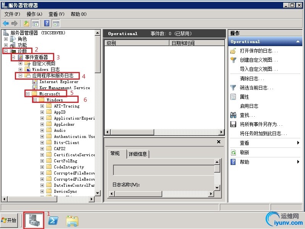Click the Up one level toolbar icon
The image size is (305, 229).
(x=26, y=24)
